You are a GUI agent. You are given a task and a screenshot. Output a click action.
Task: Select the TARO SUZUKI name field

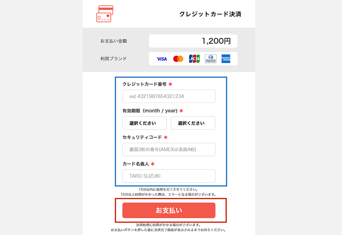pyautogui.click(x=169, y=176)
